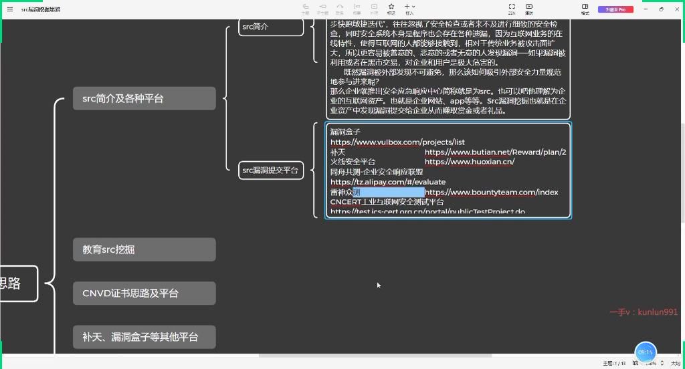Open the hamburger menu

10,9
